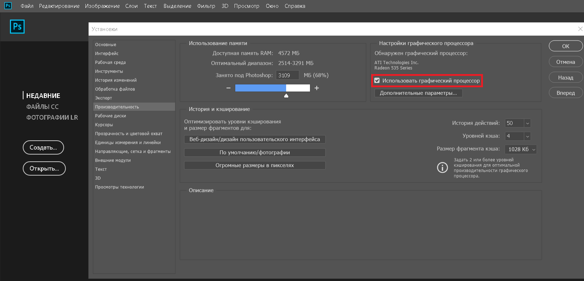Viewport: 584px width, 281px height.
Task: Open Дополнительные параметры settings
Action: click(418, 93)
